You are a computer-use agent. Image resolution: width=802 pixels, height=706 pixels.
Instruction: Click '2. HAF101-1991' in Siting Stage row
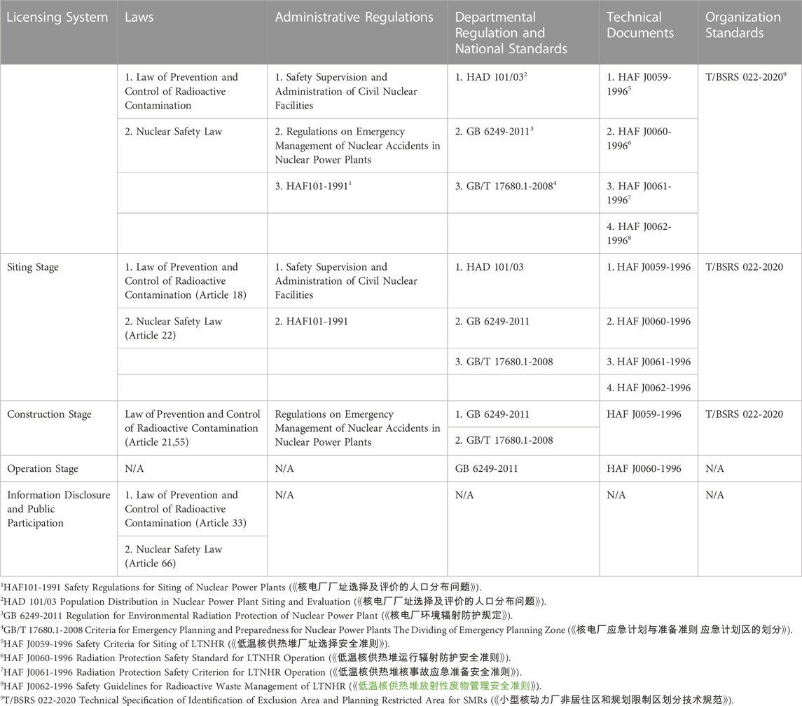[311, 322]
